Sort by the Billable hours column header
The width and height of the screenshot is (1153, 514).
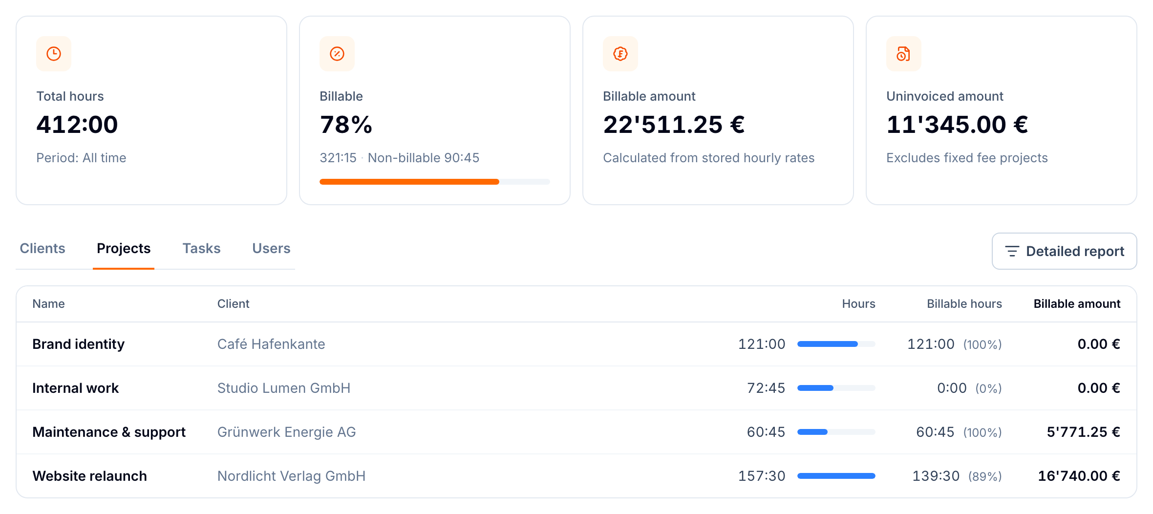pyautogui.click(x=964, y=304)
